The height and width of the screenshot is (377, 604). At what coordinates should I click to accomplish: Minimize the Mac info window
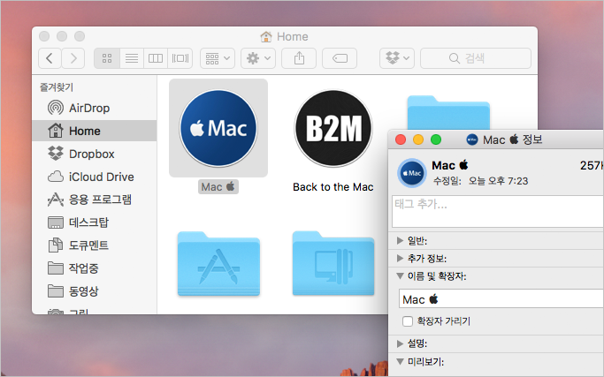click(x=418, y=139)
